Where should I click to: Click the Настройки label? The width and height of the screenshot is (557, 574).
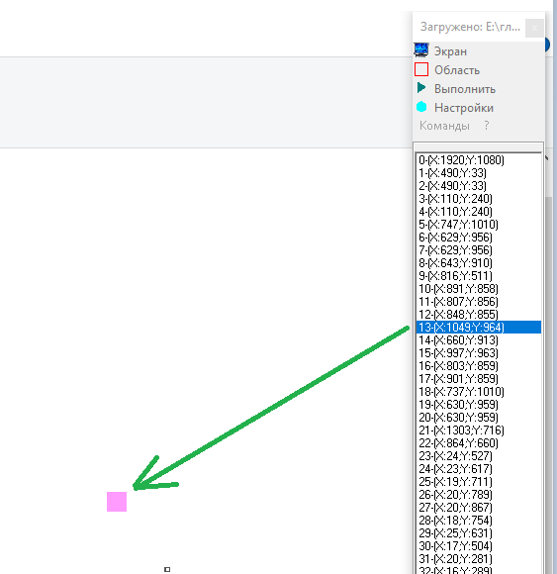click(x=464, y=108)
